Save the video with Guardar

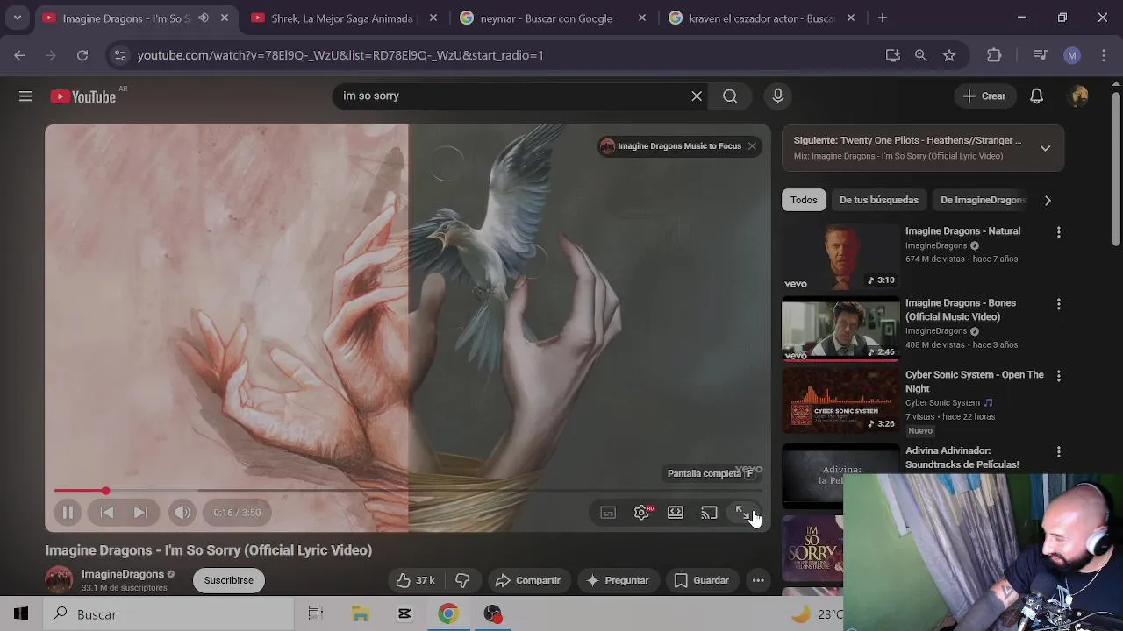click(x=702, y=580)
